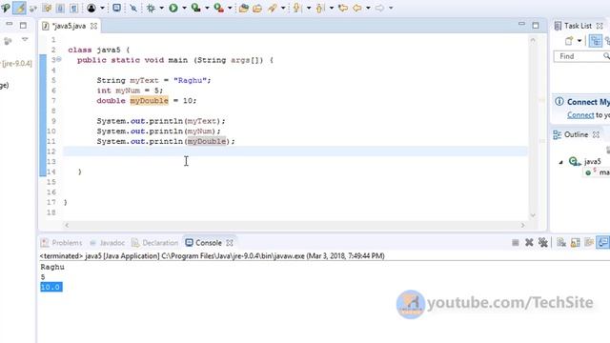Image resolution: width=610 pixels, height=343 pixels.
Task: Click the highlighted 10.0 console output
Action: [51, 288]
